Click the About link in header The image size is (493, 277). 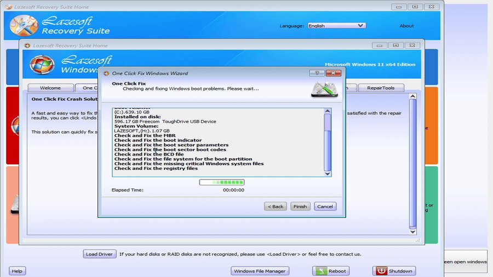click(x=406, y=26)
